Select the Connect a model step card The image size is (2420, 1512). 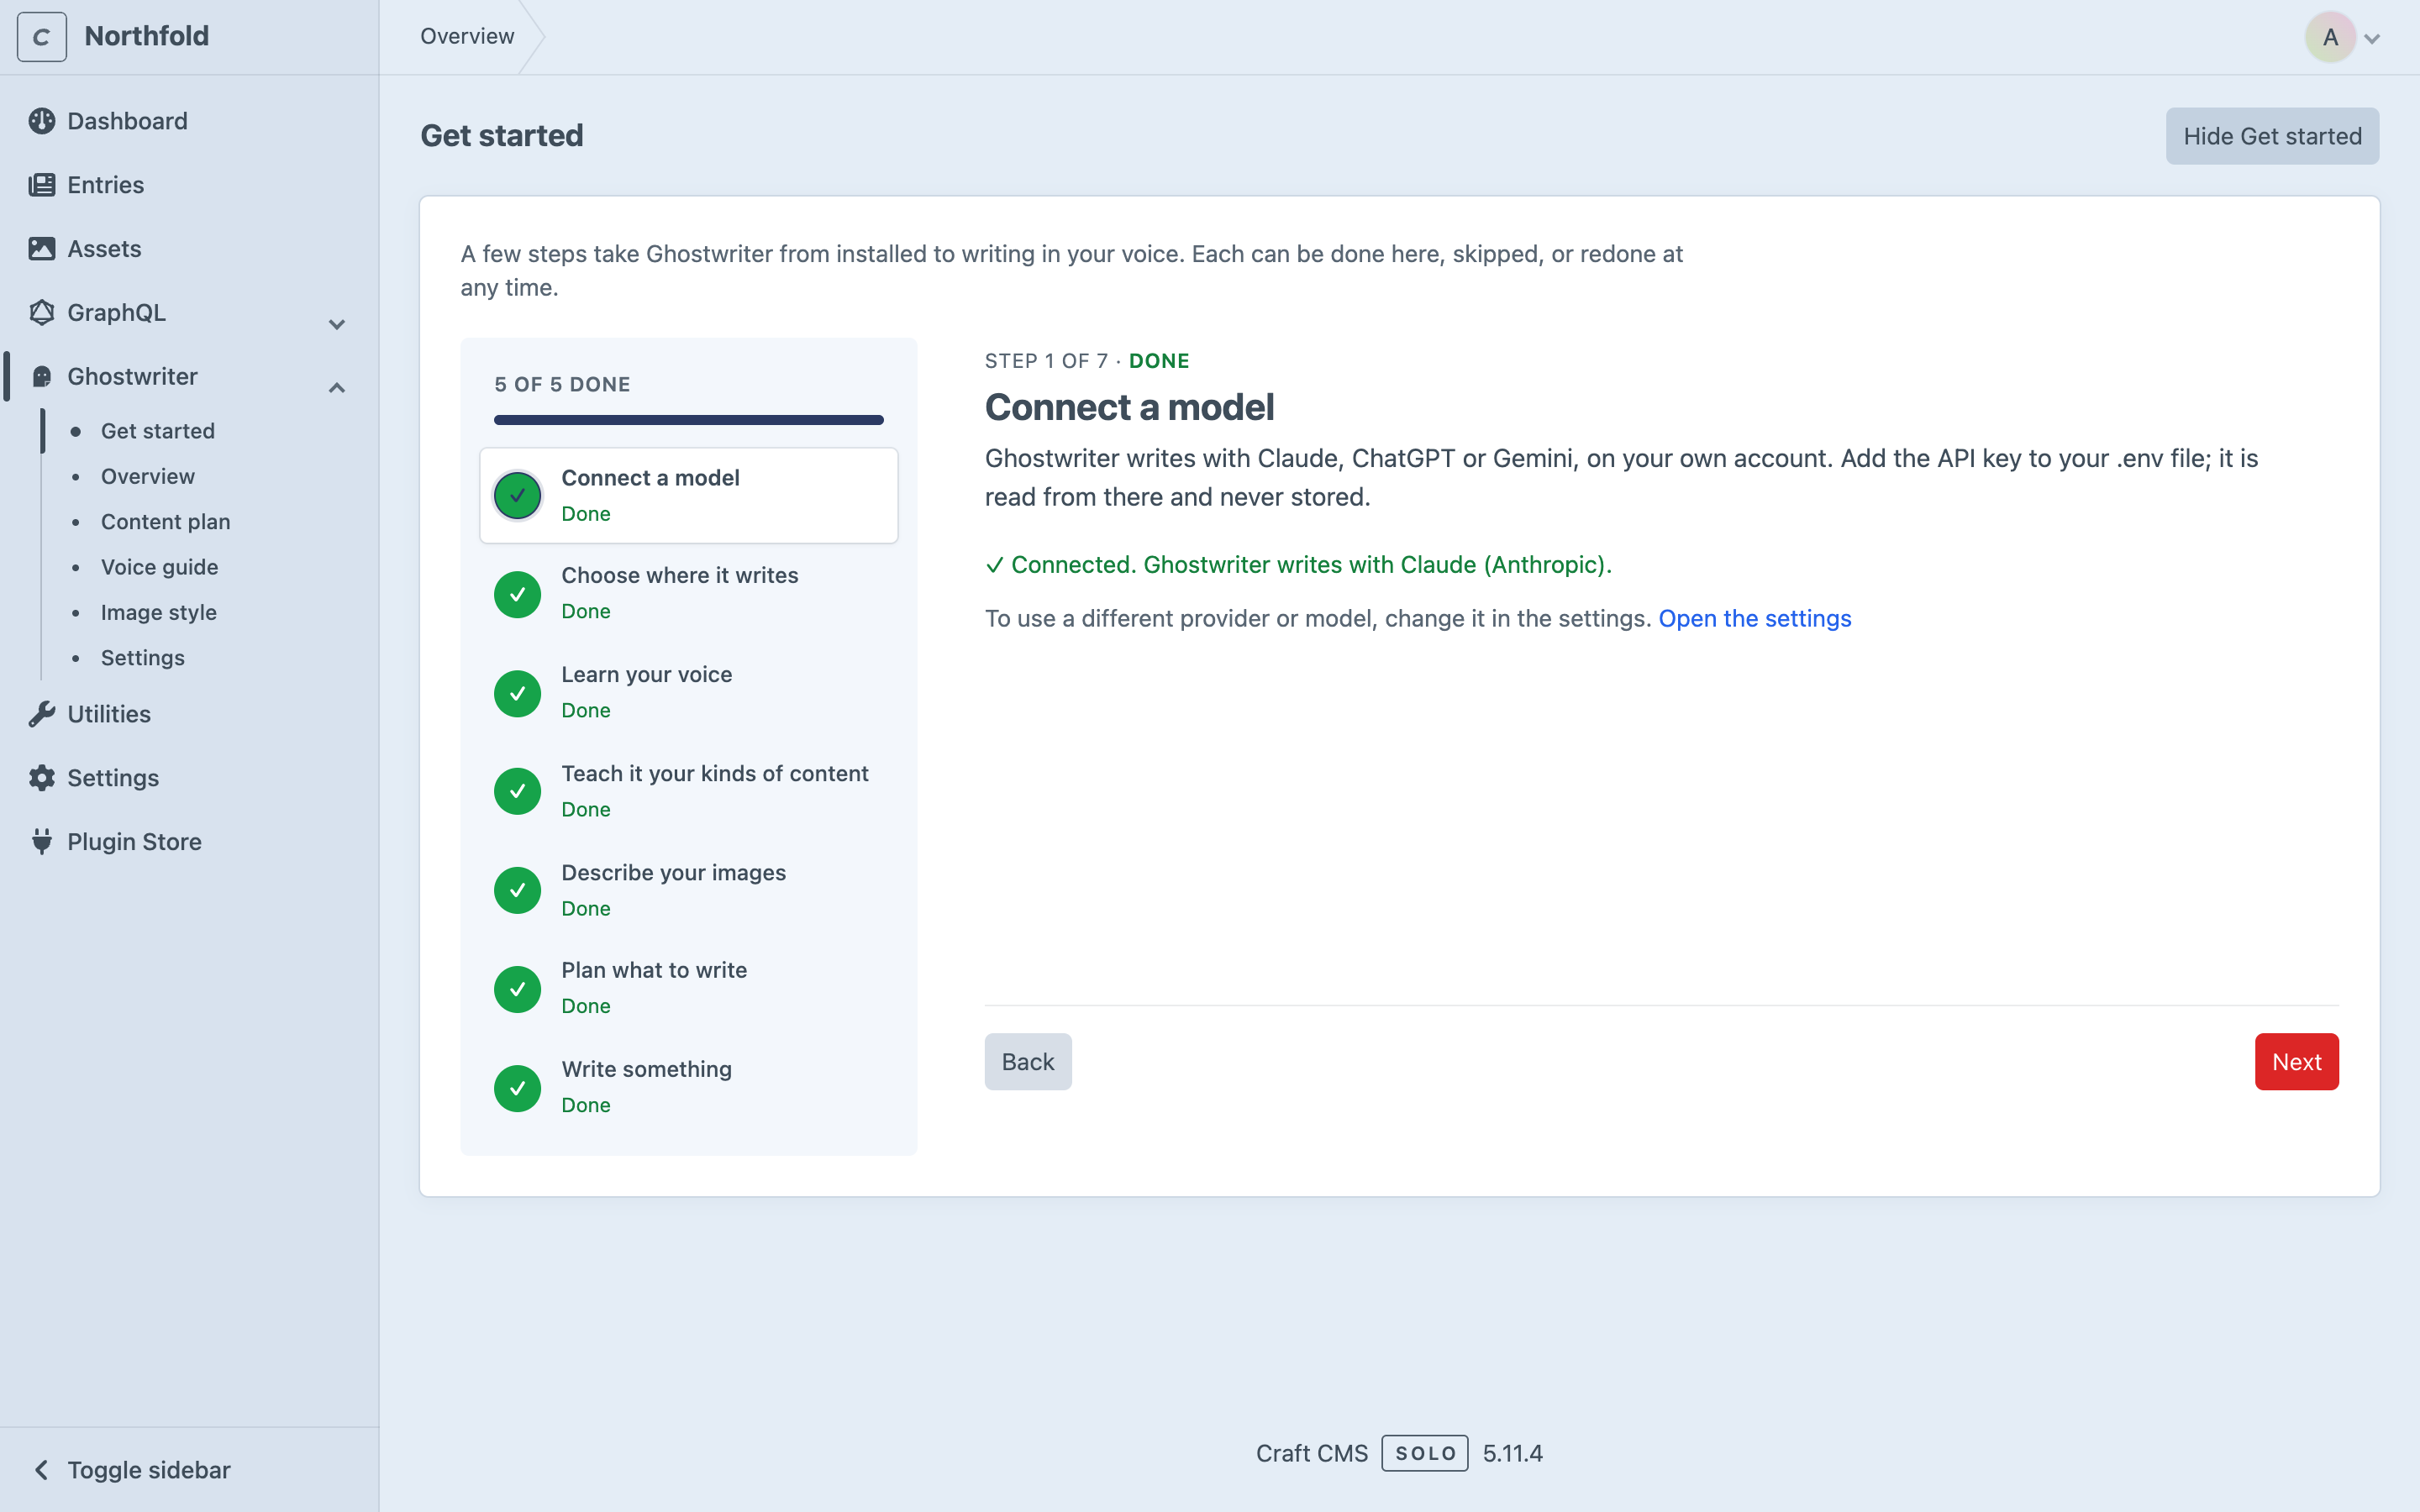pyautogui.click(x=689, y=496)
